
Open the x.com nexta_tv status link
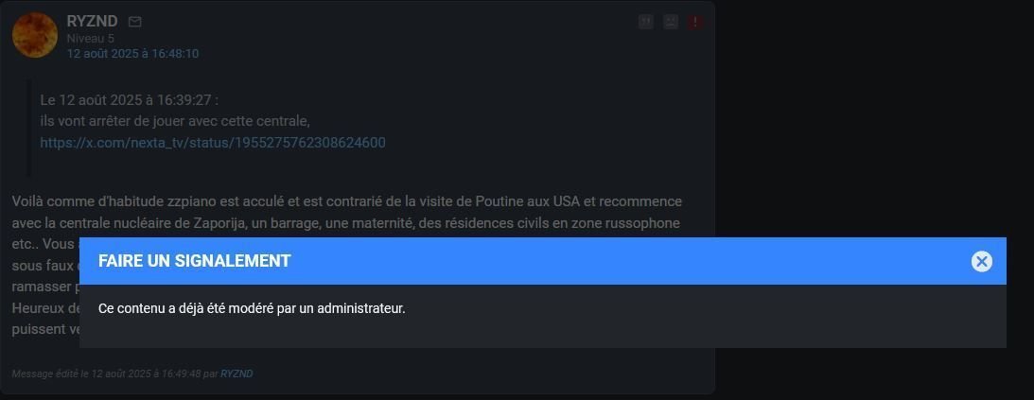coord(213,143)
